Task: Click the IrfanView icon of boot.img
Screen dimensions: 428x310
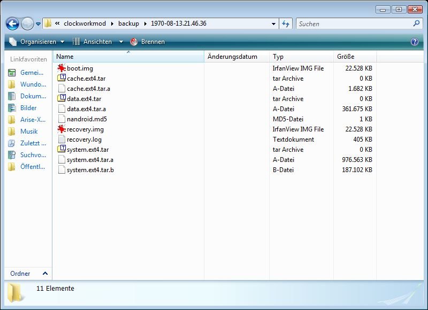Action: tap(62, 68)
